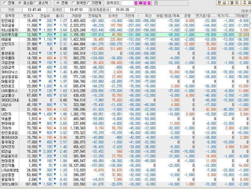The image size is (251, 189).
Task: Sort by the 보험/종금/저축 column header
Action: click(x=168, y=16)
